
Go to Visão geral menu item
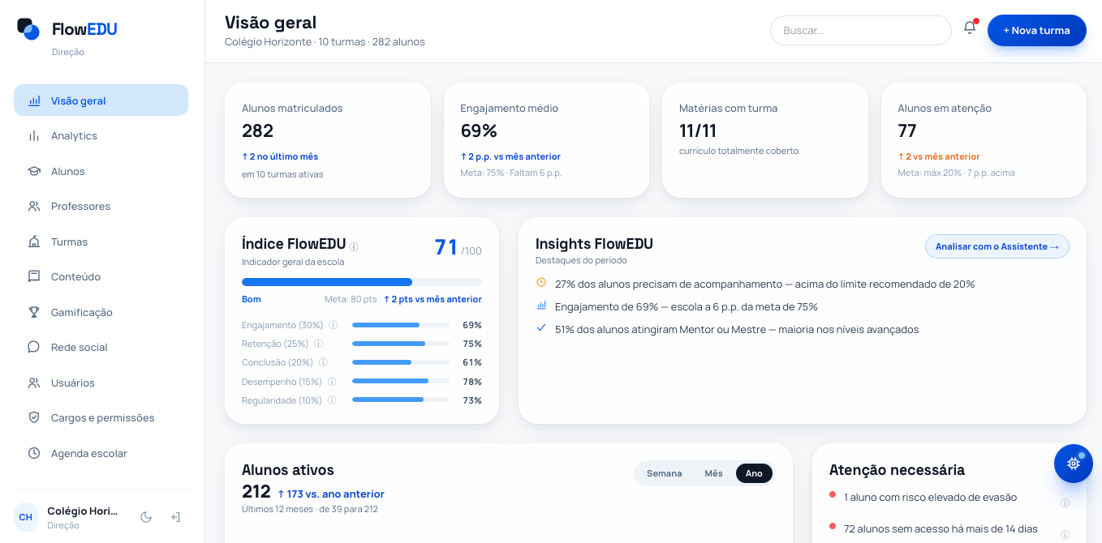pyautogui.click(x=101, y=100)
